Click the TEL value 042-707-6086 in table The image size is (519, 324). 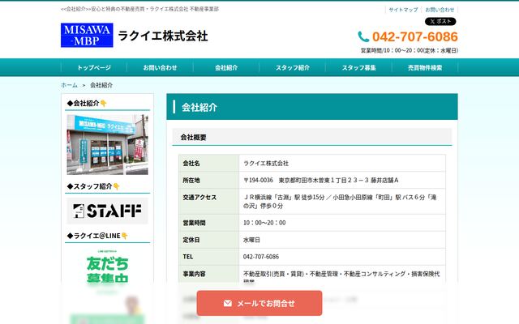click(x=261, y=257)
